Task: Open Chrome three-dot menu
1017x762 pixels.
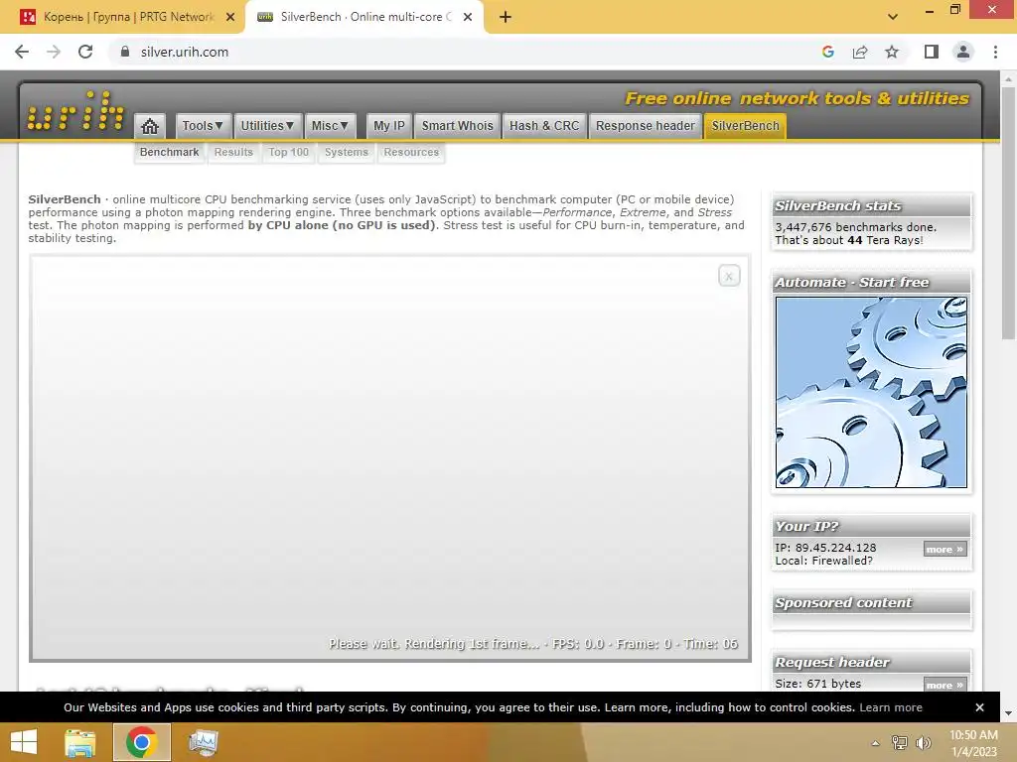Action: tap(995, 52)
